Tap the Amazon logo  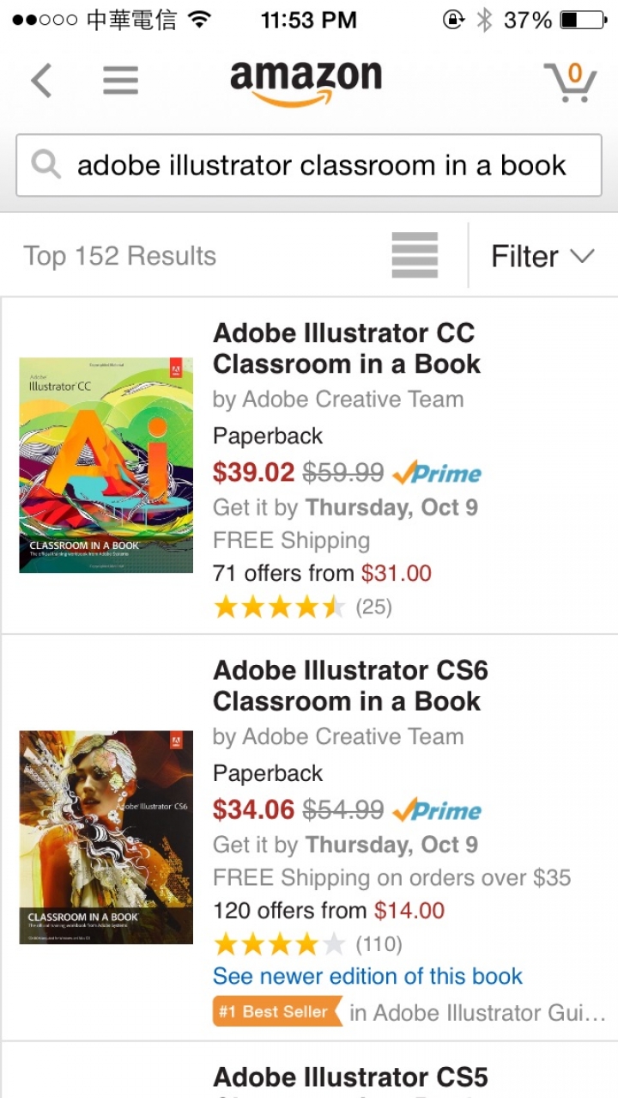[x=306, y=82]
